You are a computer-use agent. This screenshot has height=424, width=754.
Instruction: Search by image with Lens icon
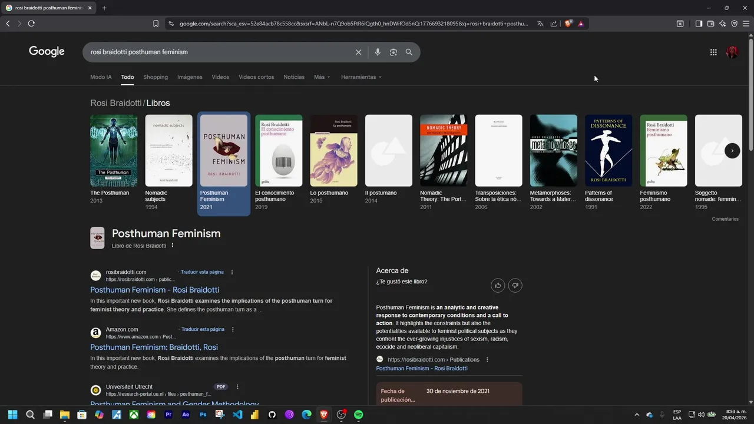[x=393, y=52]
